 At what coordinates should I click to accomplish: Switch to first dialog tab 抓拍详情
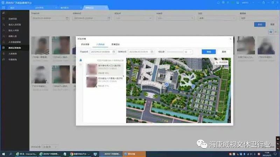click(85, 44)
